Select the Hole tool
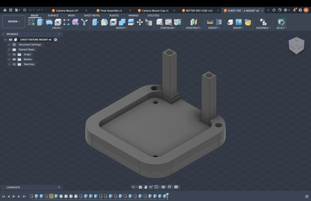Screen dimensions: 311x201 pos(58,22)
